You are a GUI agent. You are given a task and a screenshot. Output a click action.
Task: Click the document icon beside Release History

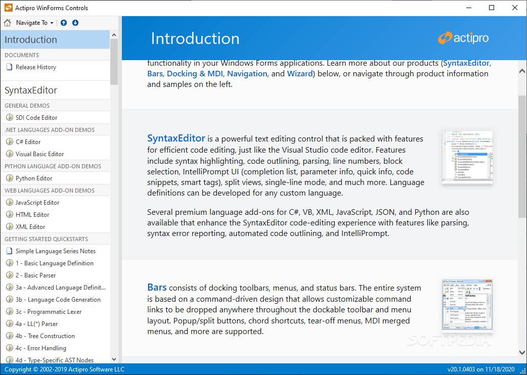click(x=10, y=67)
